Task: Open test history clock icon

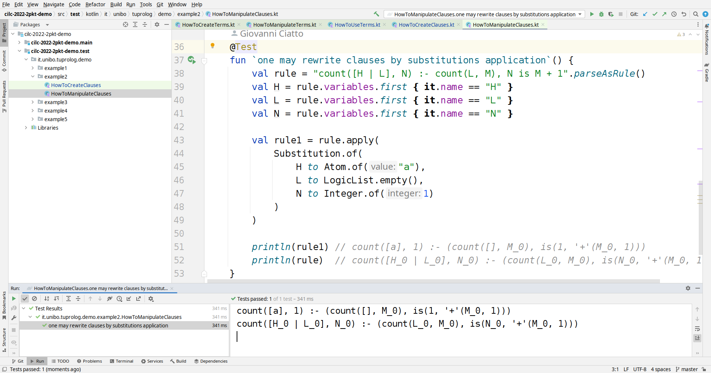Action: tap(119, 299)
